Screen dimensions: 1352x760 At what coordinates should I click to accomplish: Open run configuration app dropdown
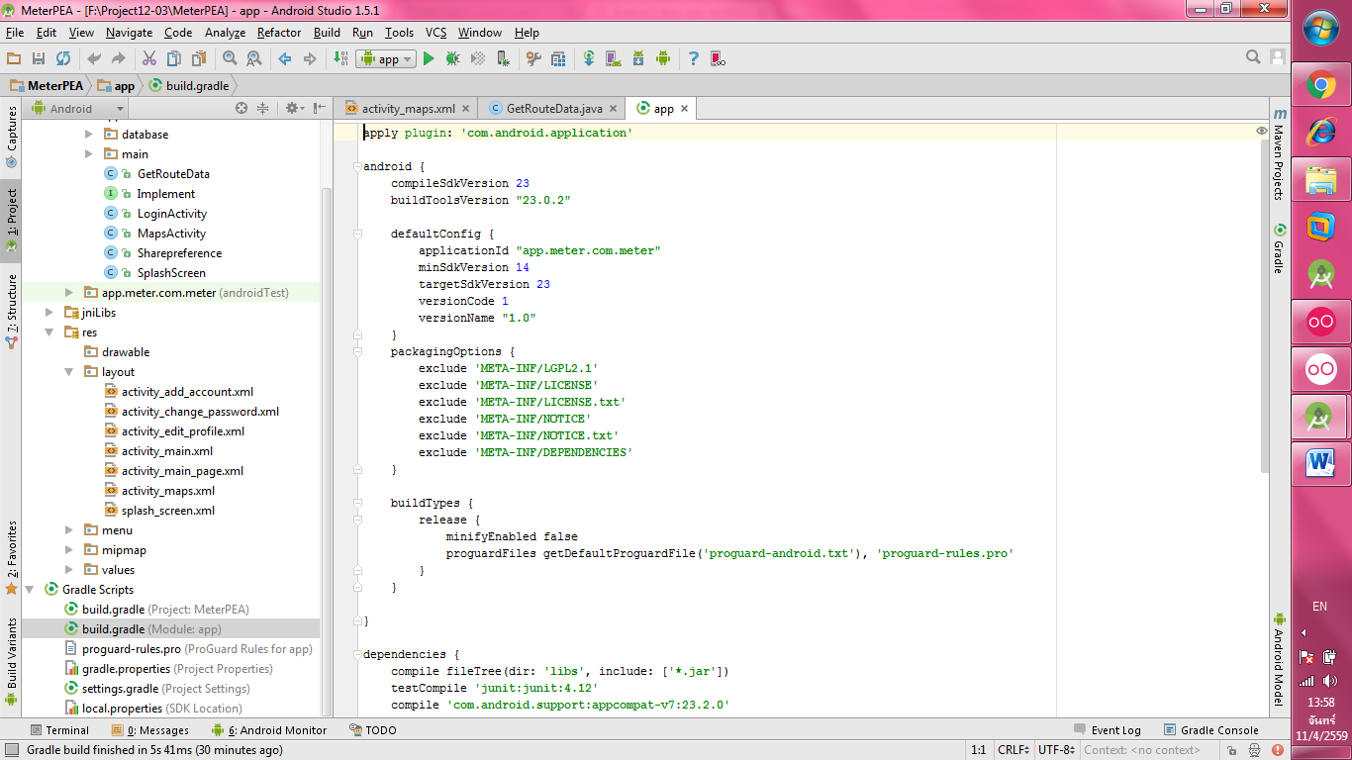click(385, 59)
